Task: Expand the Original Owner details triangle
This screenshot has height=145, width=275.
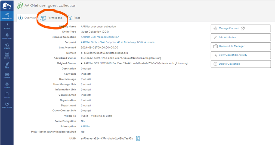Action: pos(82,63)
